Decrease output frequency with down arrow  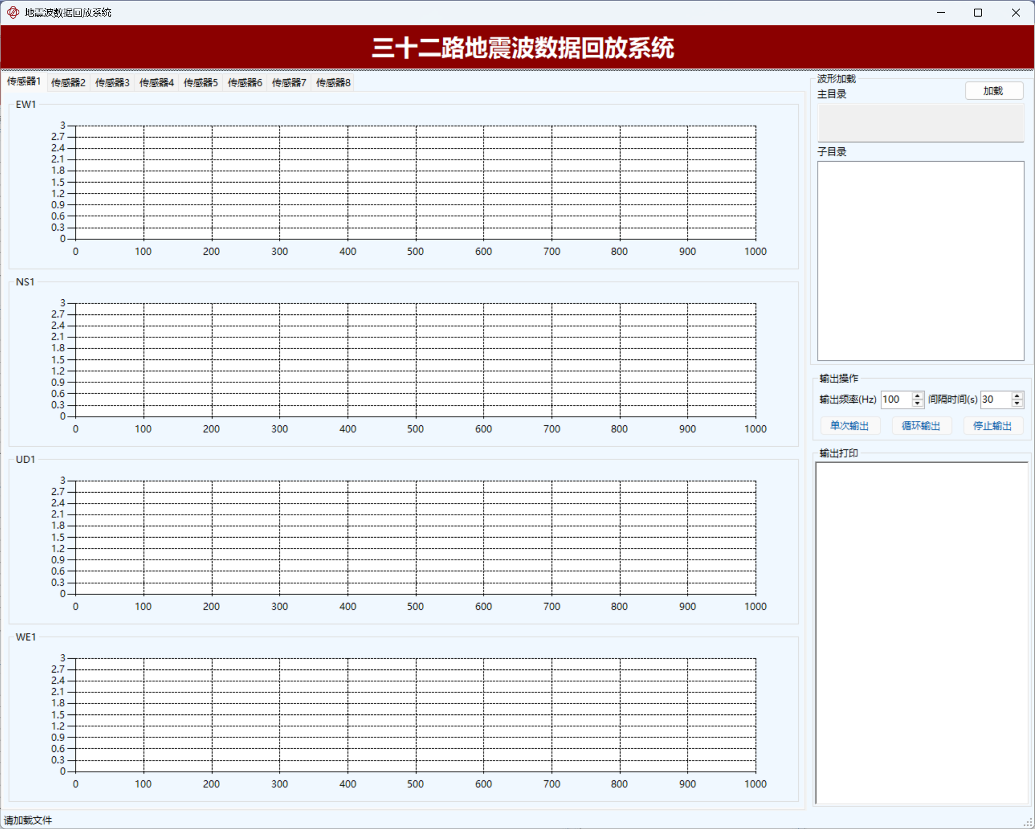click(x=917, y=403)
